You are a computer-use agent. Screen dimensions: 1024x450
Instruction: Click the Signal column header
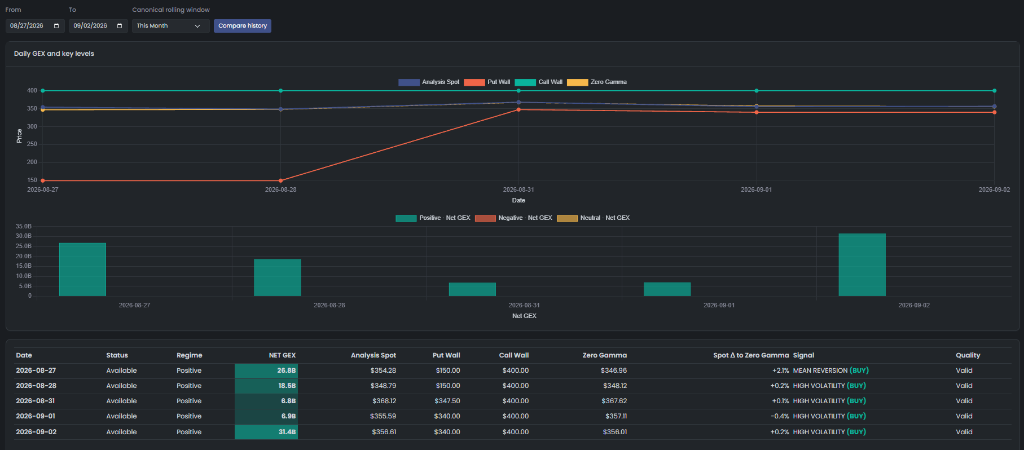803,355
